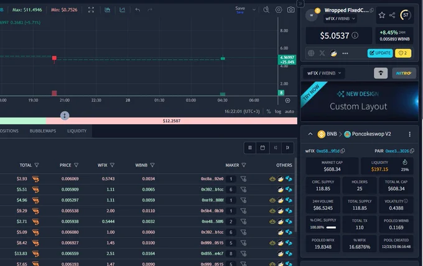Toggle TOTAL column filter
Viewport: 423px width, 266px height.
pyautogui.click(x=37, y=165)
